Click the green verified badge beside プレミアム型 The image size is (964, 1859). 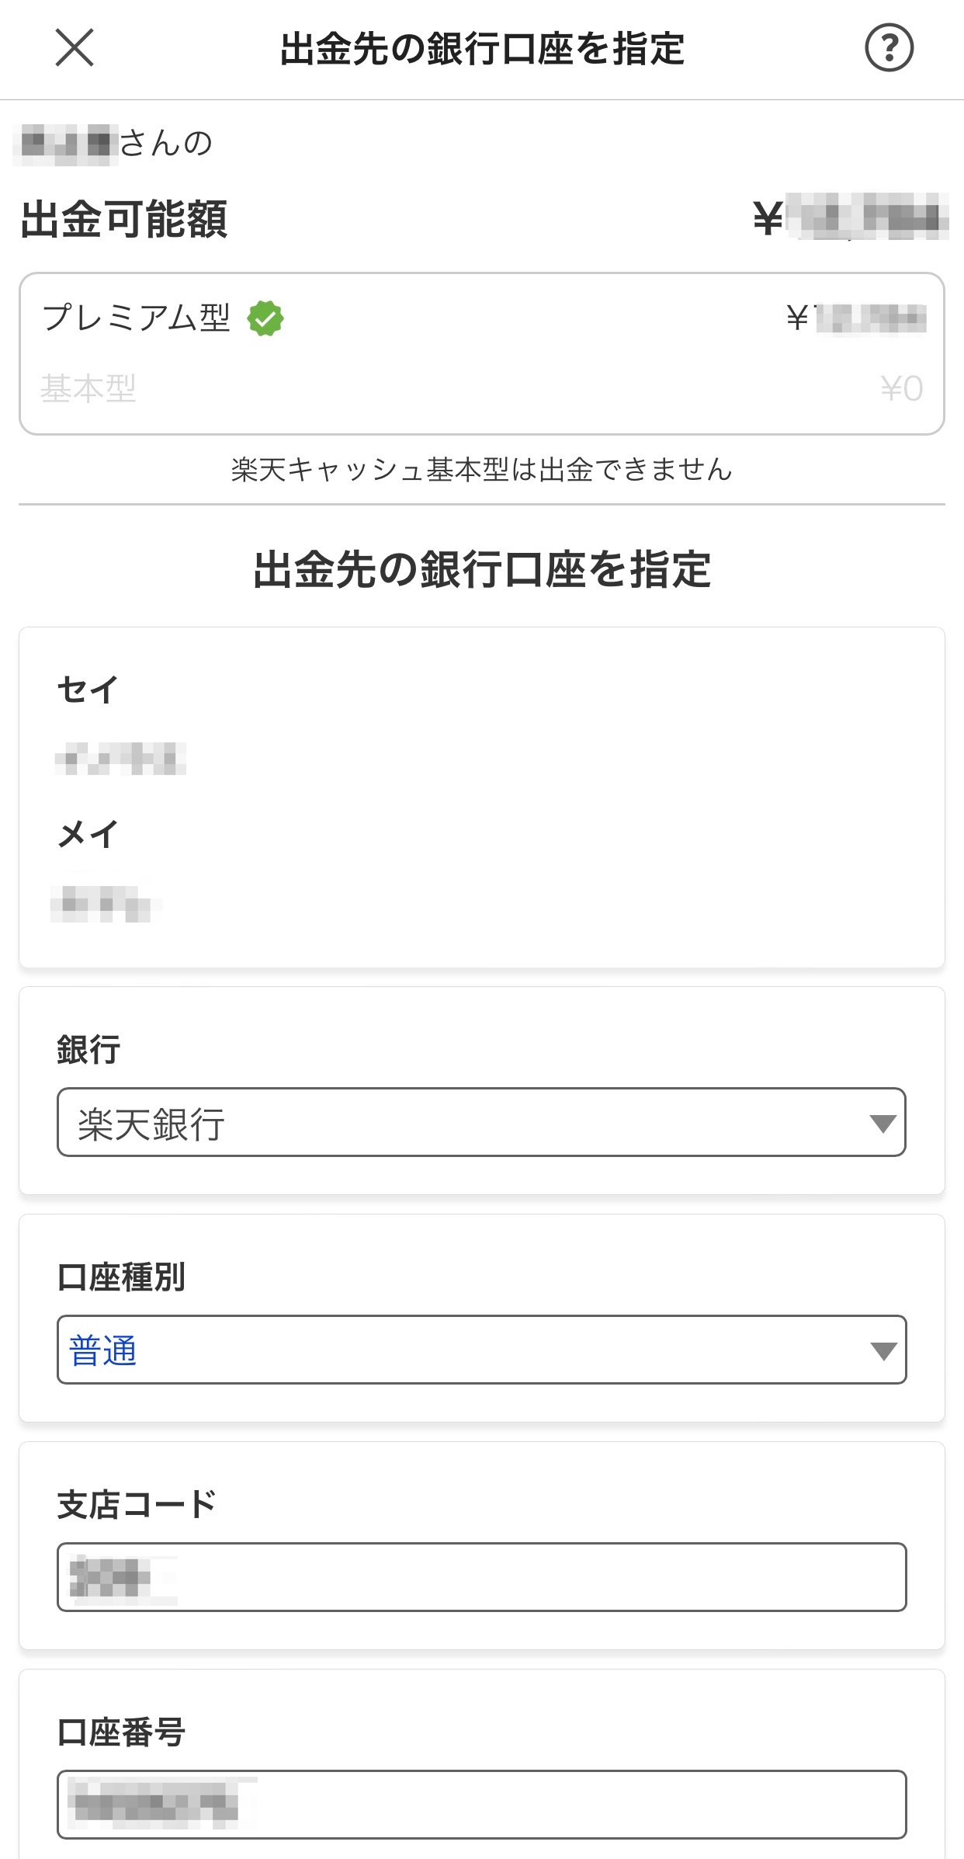(265, 318)
